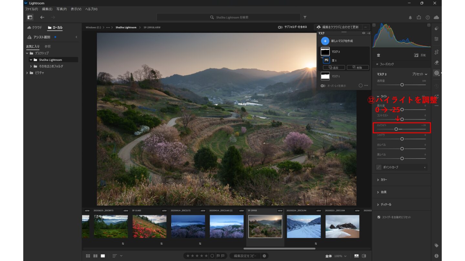
Task: Open the 100% zoom dropdown
Action: point(341,256)
